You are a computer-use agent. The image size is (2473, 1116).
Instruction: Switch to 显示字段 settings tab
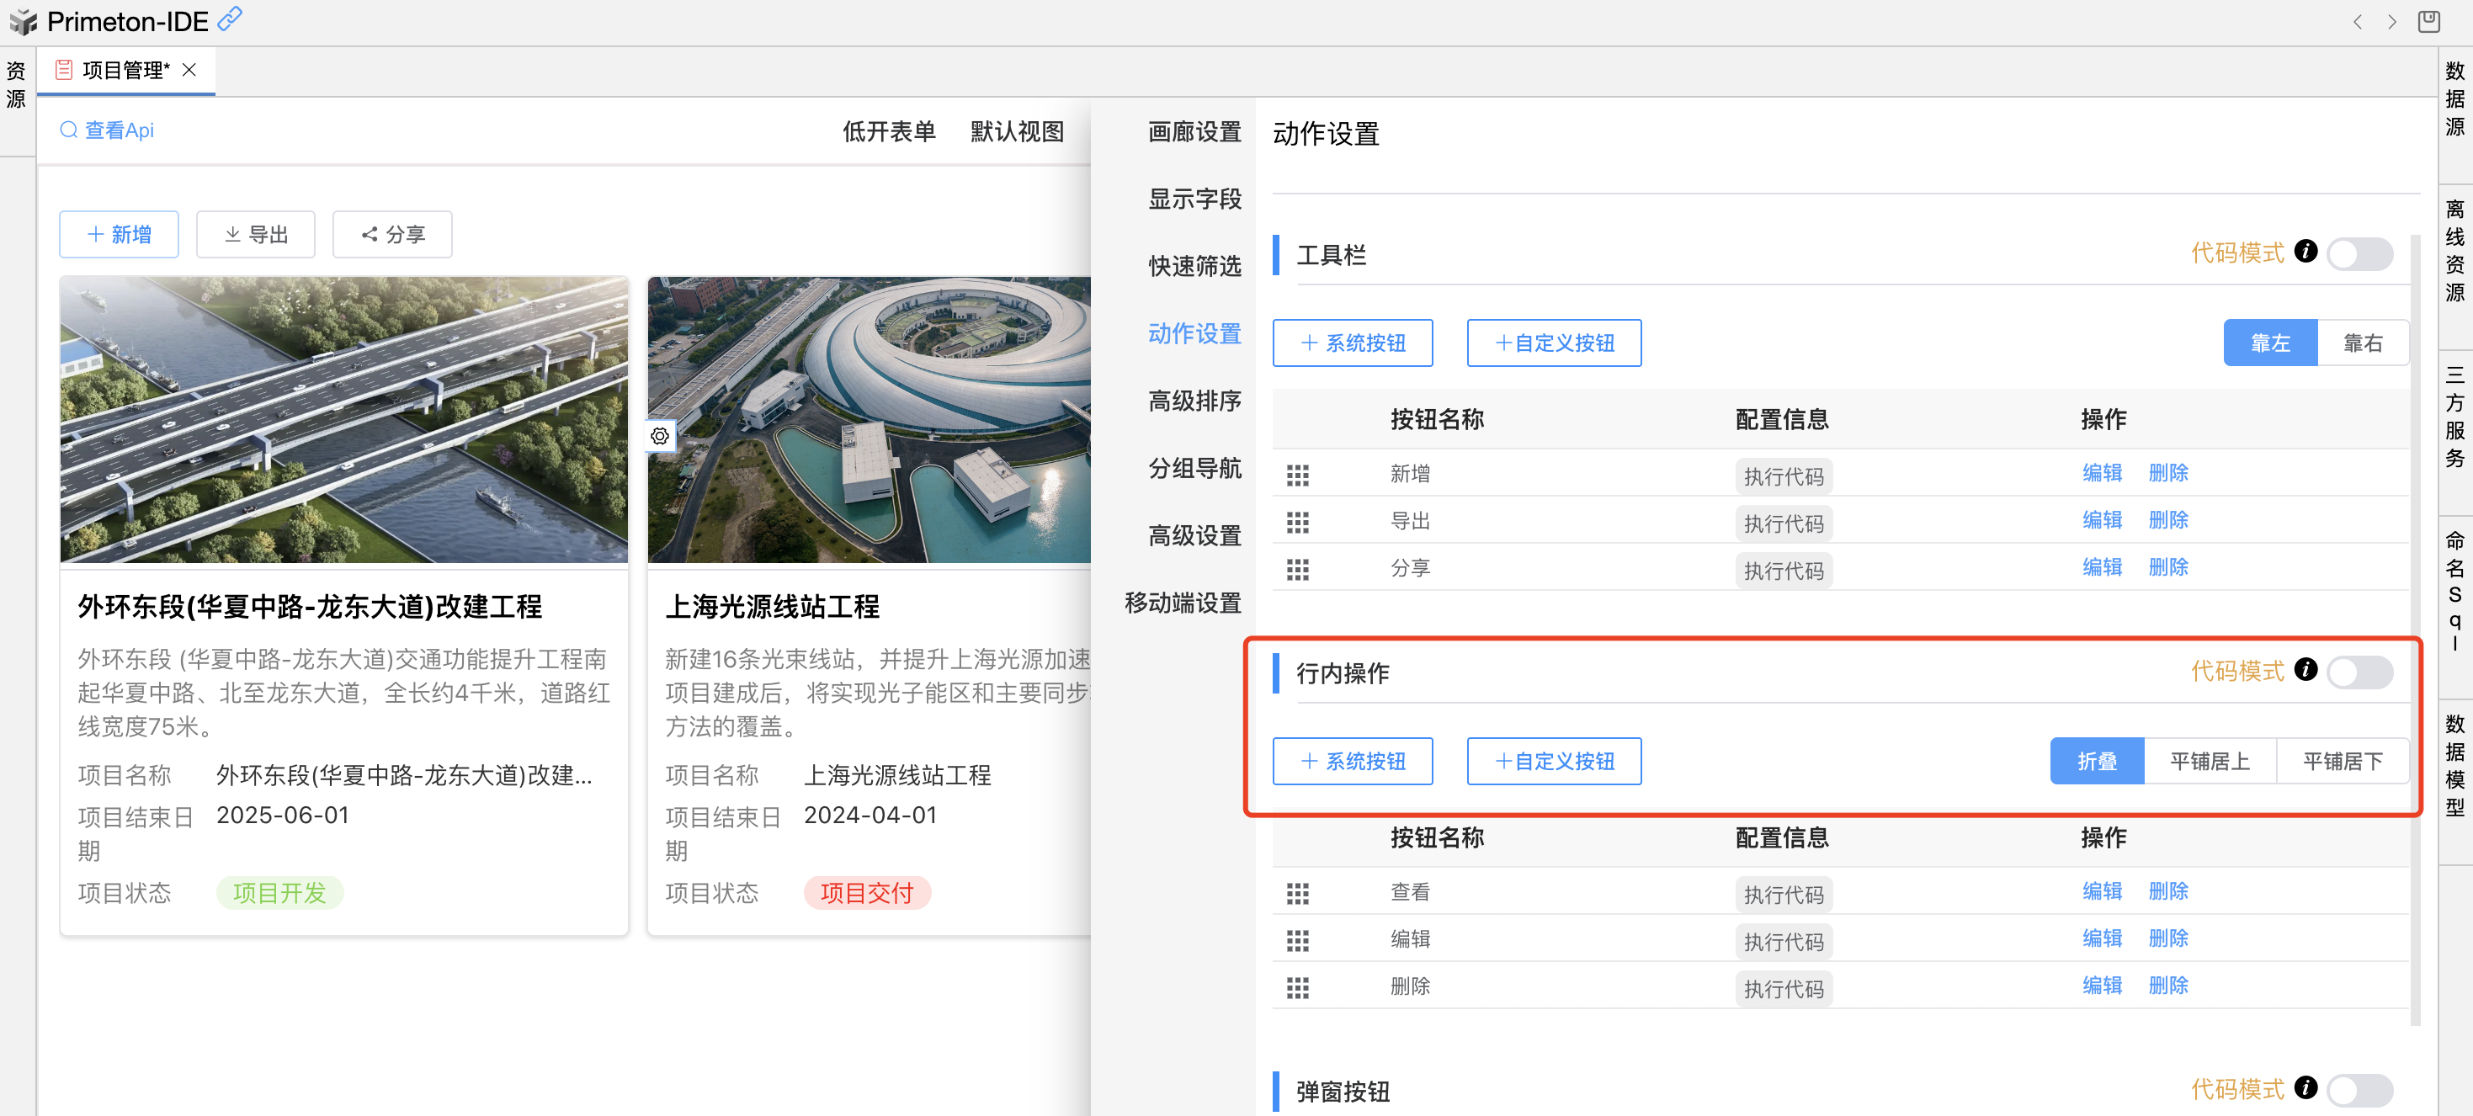click(x=1194, y=199)
